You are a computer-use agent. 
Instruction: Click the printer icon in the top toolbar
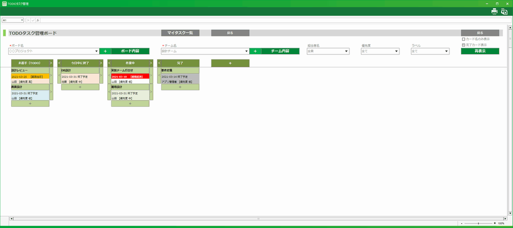pyautogui.click(x=494, y=12)
